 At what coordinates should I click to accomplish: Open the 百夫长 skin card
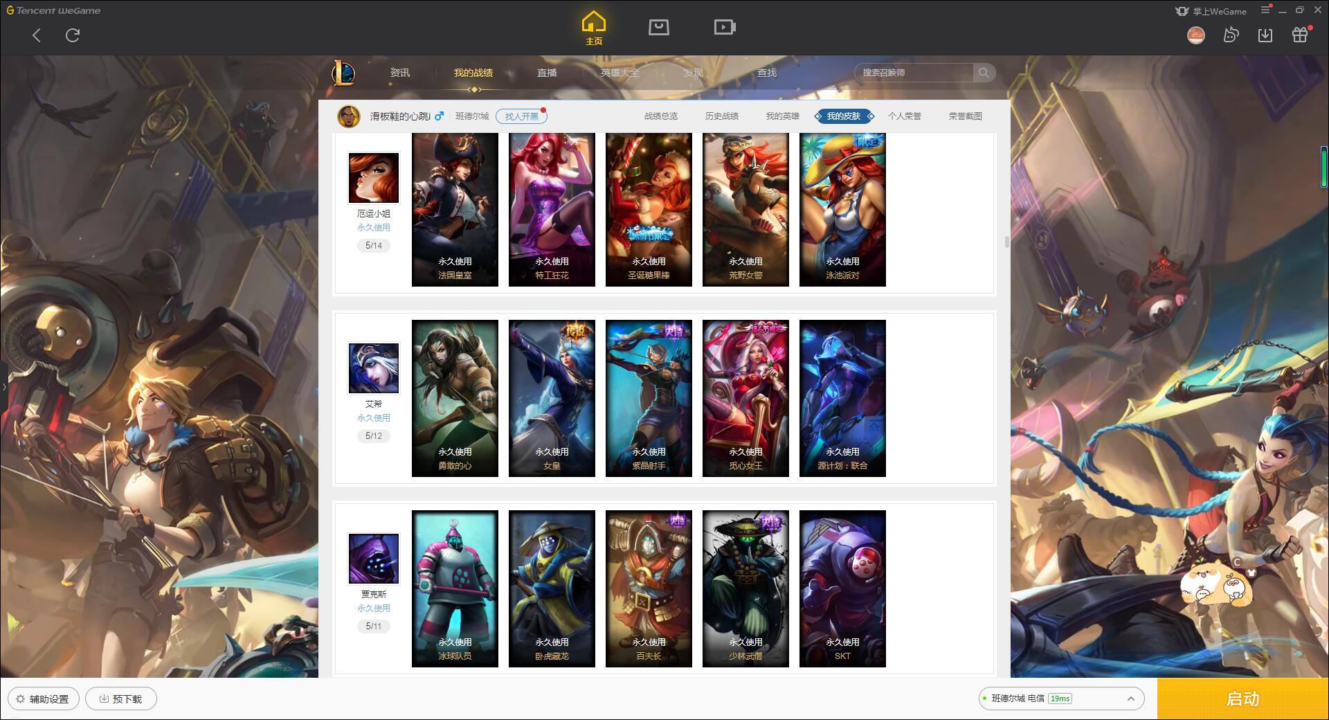pos(649,588)
